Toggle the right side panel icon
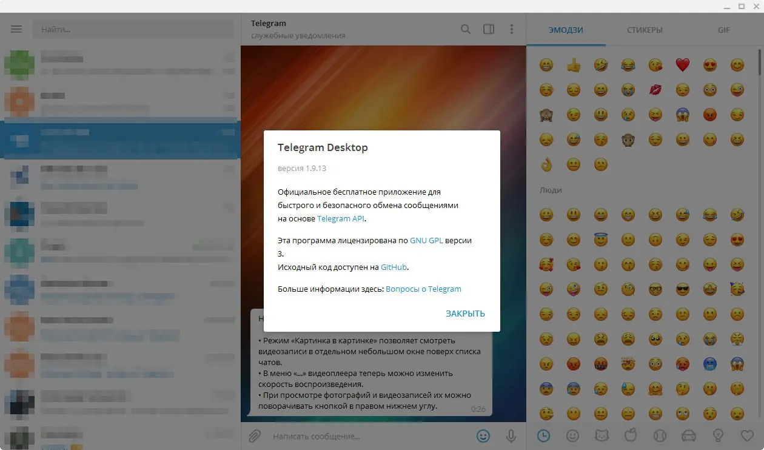The width and height of the screenshot is (764, 450). point(489,29)
